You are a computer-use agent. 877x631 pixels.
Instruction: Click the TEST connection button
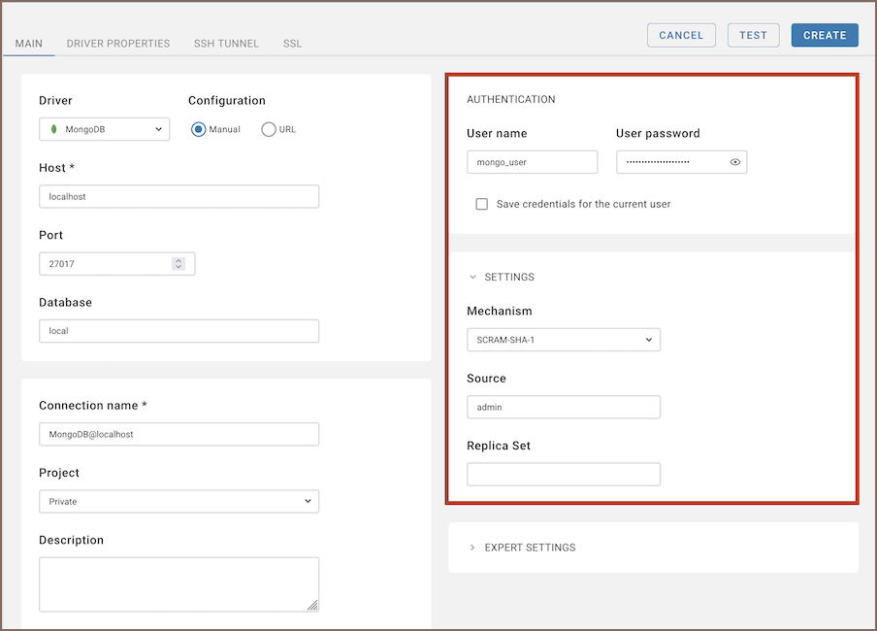pos(753,35)
